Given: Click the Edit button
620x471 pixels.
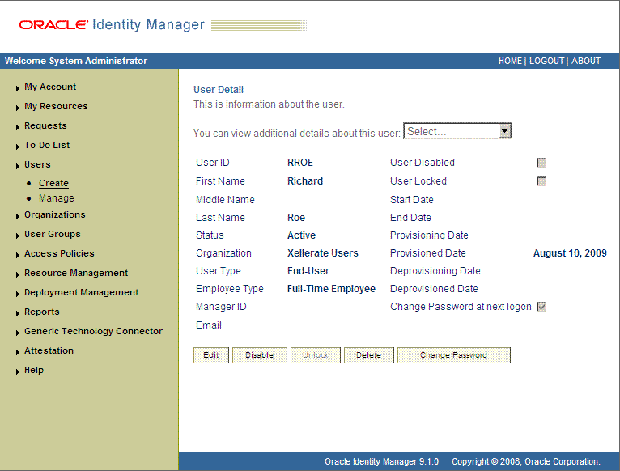Looking at the screenshot, I should (211, 355).
